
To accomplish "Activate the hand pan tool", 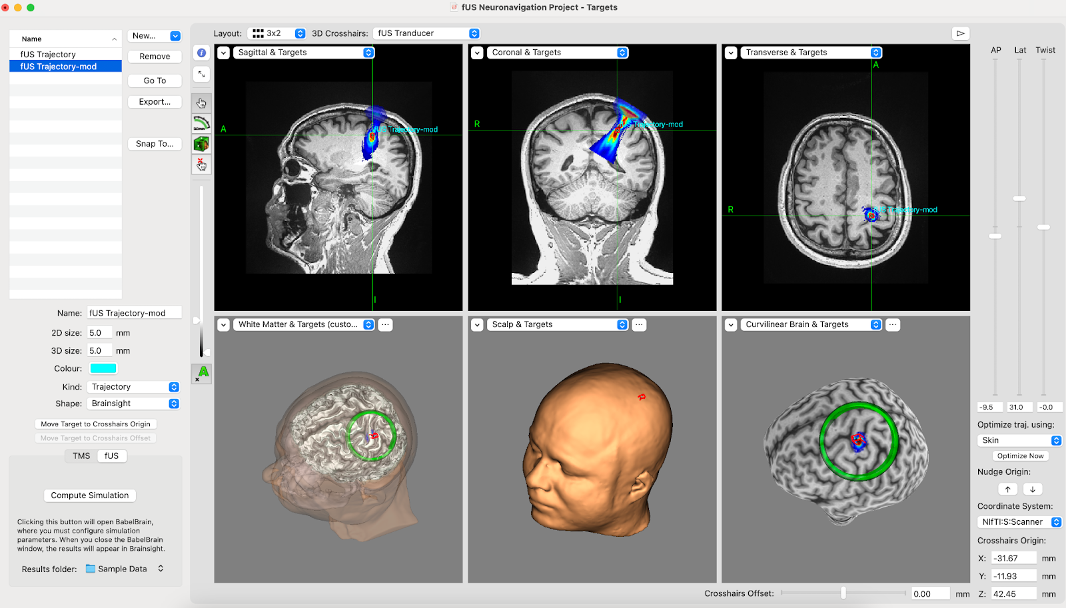I will click(x=201, y=103).
